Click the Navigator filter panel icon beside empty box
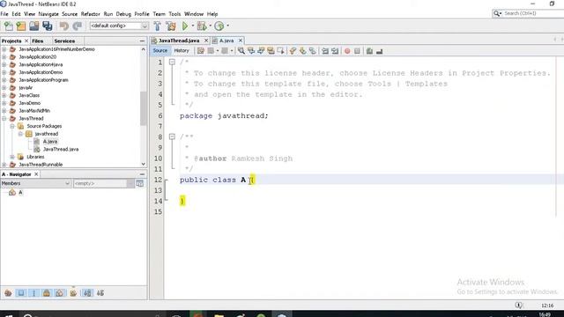564x317 pixels. tap(140, 183)
